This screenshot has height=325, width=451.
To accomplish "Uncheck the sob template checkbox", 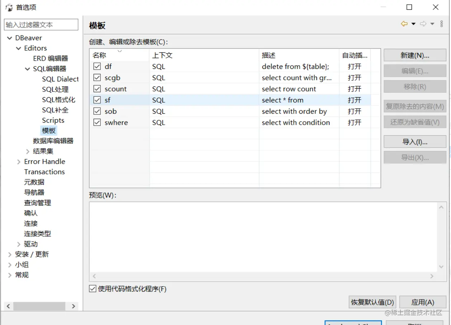I will coord(97,111).
